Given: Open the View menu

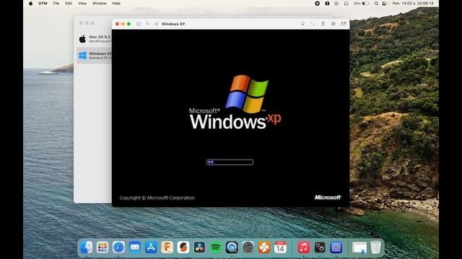Looking at the screenshot, I should click(82, 4).
